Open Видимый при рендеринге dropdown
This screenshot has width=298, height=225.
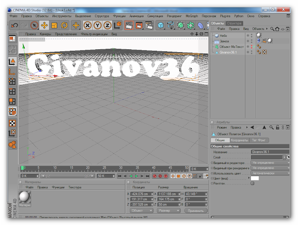point(270,168)
